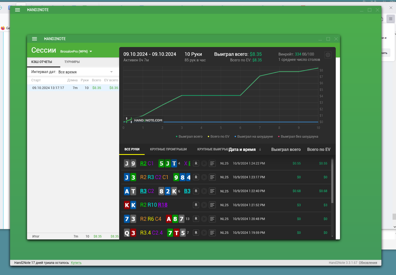This screenshot has height=275, width=396.
Task: Open hamburger menu in outer HAND2NOTE window
Action: pyautogui.click(x=18, y=10)
